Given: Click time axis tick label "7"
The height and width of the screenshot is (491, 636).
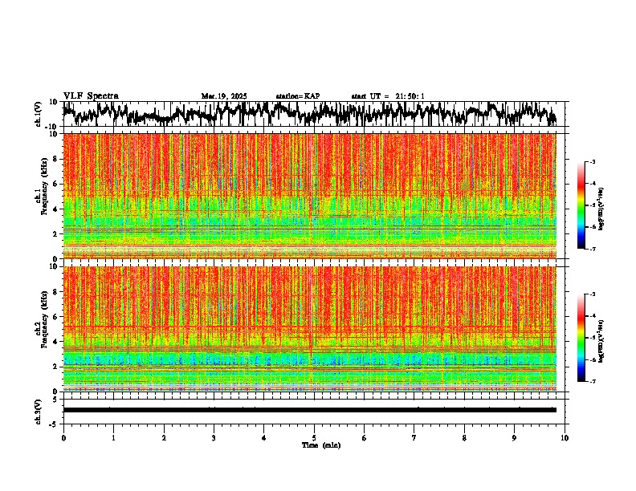Looking at the screenshot, I should 414,438.
